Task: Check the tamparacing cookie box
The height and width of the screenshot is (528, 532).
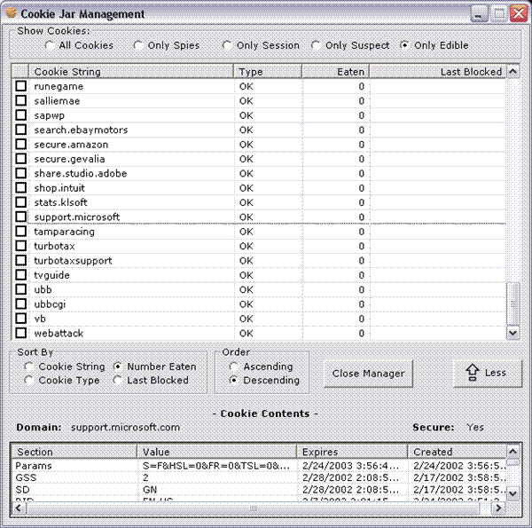Action: pos(21,232)
